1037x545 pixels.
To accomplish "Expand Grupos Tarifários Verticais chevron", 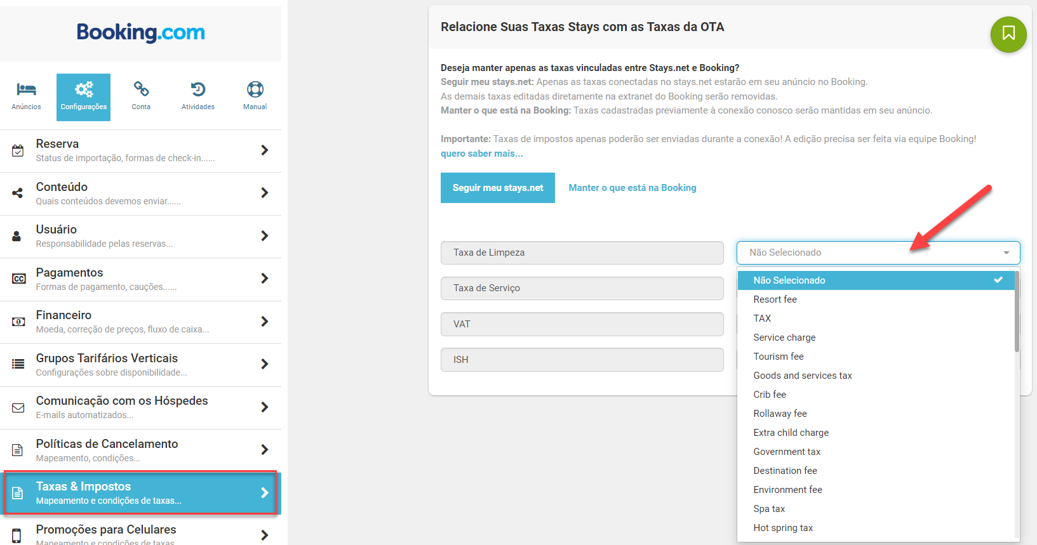I will tap(265, 364).
